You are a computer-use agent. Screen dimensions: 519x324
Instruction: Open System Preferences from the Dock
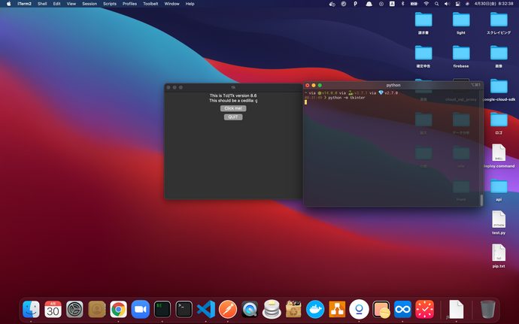point(74,309)
